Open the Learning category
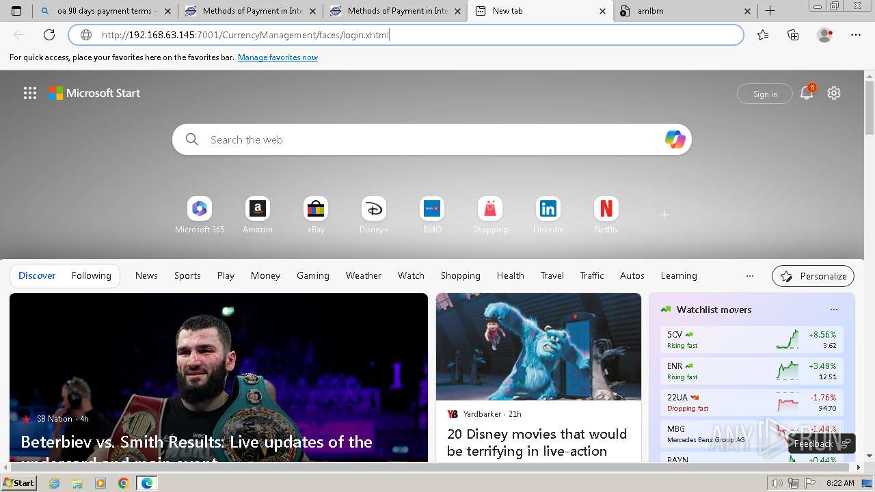 (679, 275)
